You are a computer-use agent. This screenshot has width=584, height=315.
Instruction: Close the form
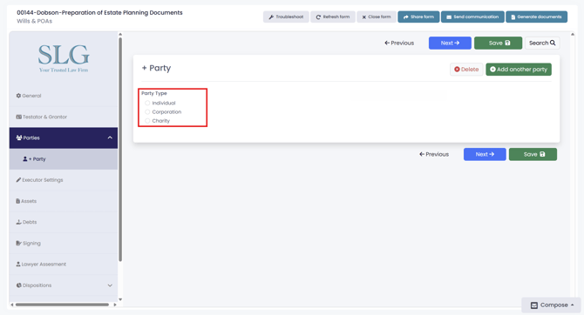click(x=377, y=17)
